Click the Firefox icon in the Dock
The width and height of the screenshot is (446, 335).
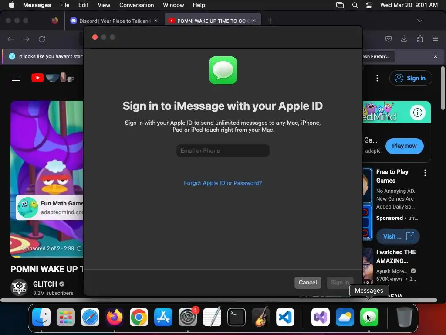coord(115,317)
